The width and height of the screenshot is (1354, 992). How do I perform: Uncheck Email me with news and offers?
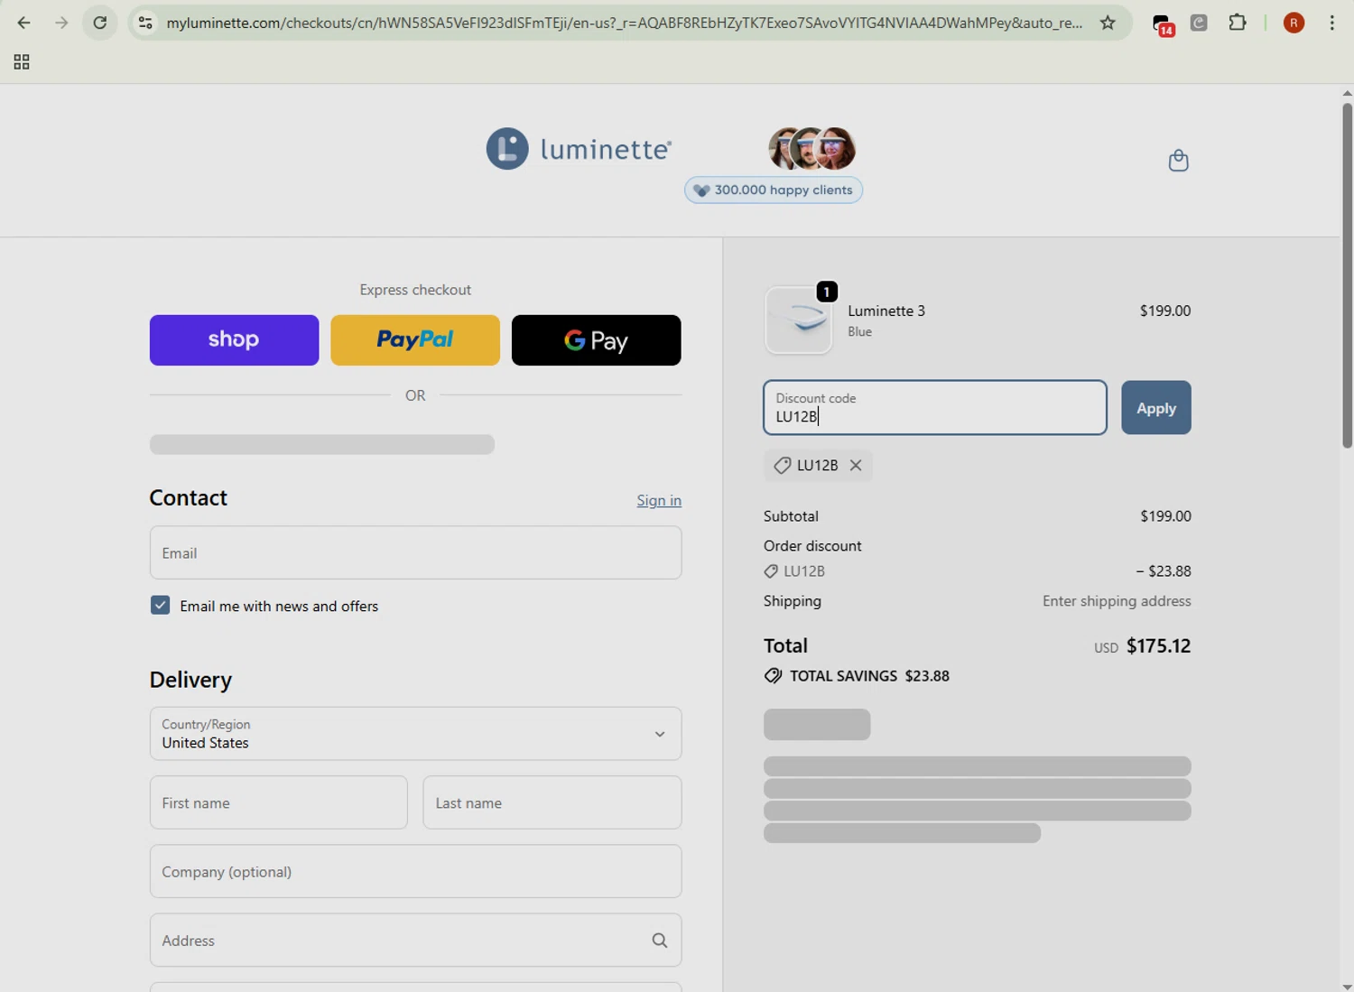coord(160,606)
